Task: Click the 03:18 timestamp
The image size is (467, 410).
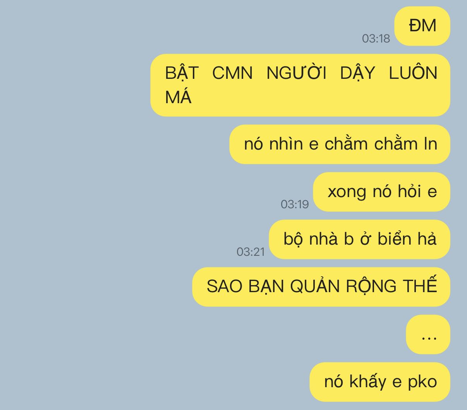Action: click(376, 38)
